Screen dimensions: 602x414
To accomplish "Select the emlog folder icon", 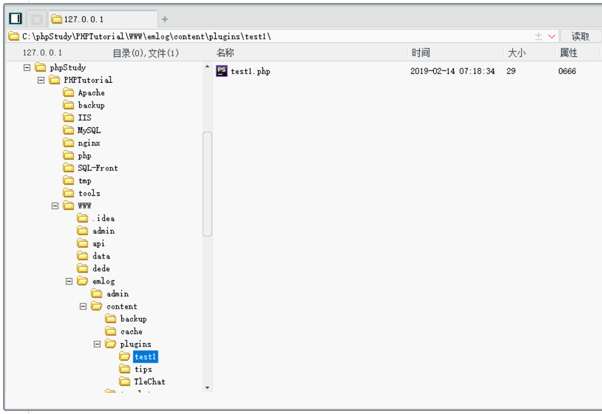I will point(82,281).
